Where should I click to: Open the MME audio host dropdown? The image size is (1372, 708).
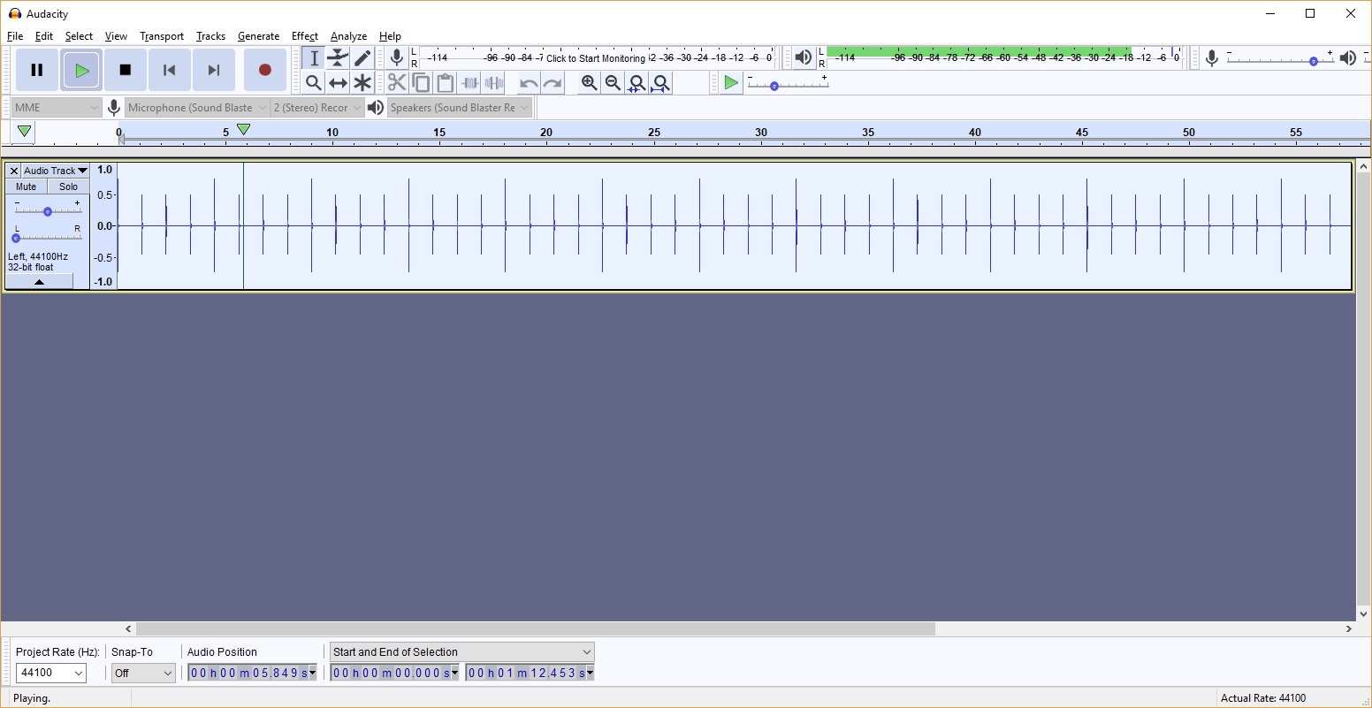57,108
